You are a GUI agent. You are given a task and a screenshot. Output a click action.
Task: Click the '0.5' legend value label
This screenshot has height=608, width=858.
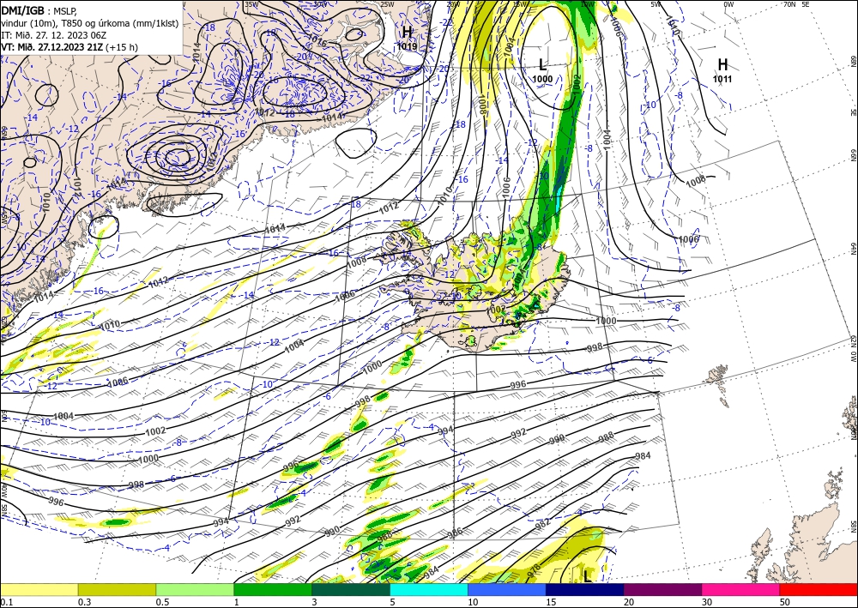(x=162, y=602)
